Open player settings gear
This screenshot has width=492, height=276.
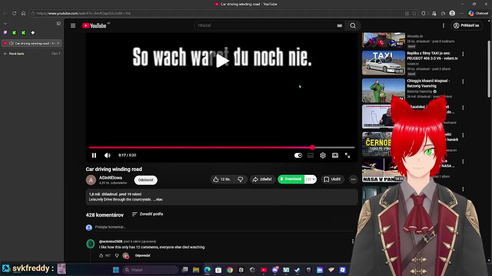[x=323, y=155]
